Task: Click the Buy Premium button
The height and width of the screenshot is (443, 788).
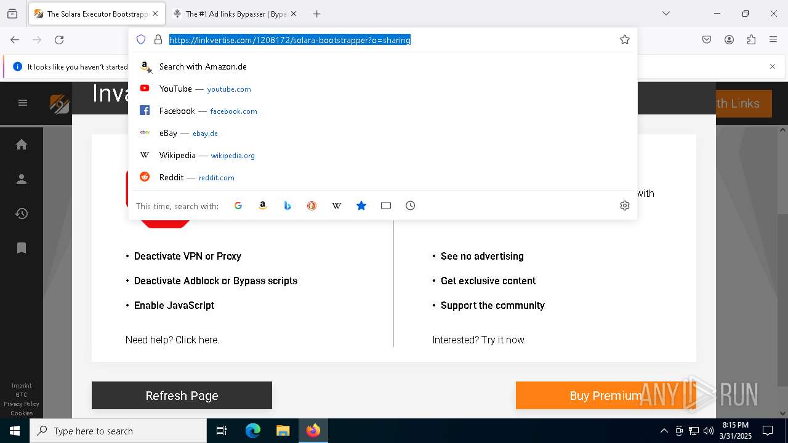Action: click(606, 396)
